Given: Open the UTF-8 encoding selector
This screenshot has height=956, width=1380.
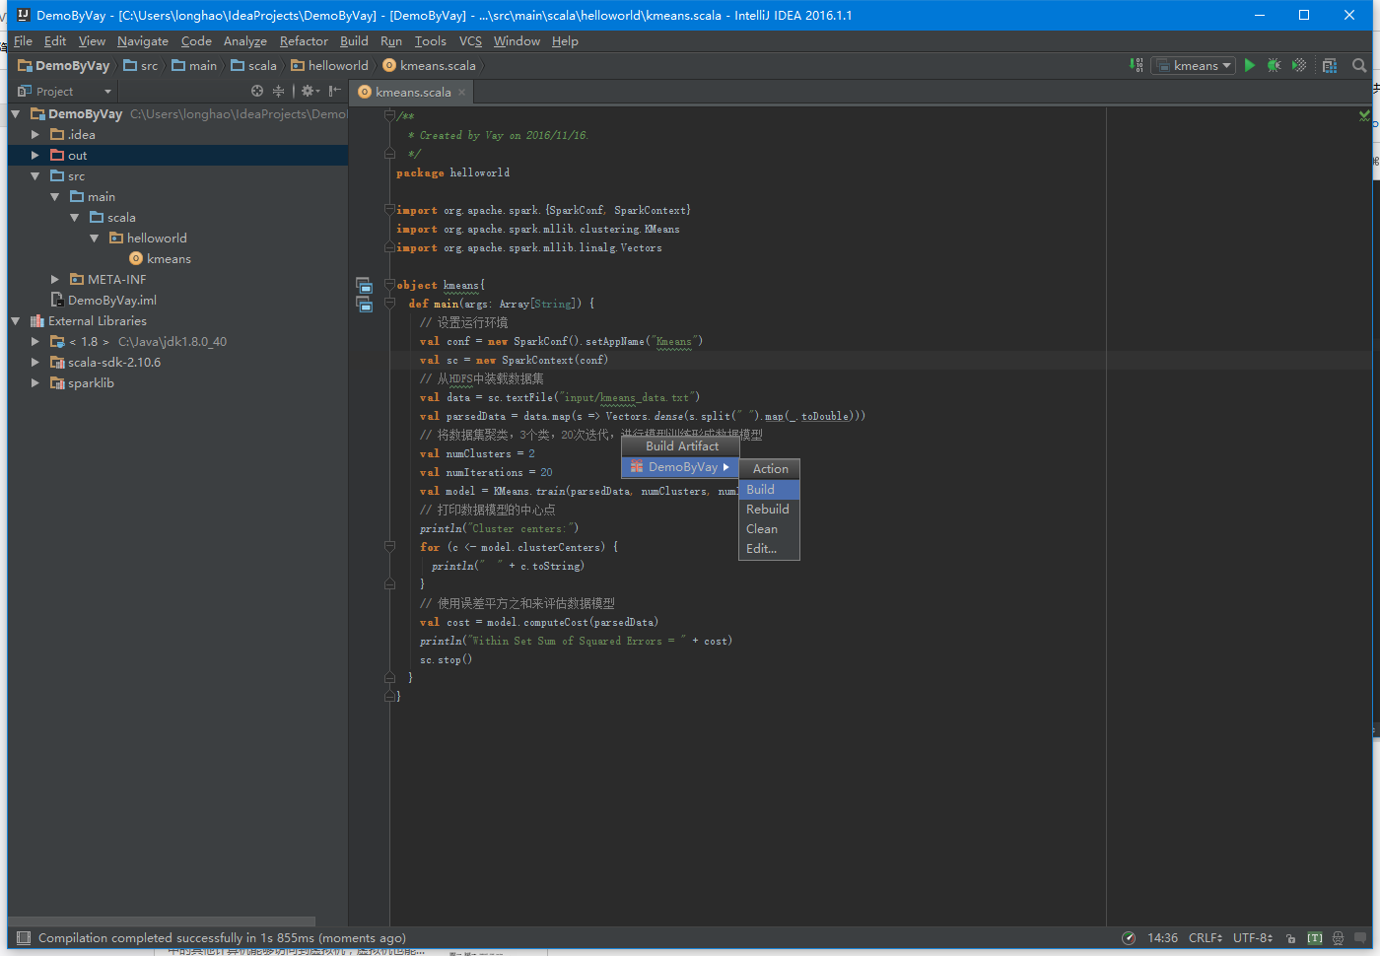Looking at the screenshot, I should [x=1253, y=938].
